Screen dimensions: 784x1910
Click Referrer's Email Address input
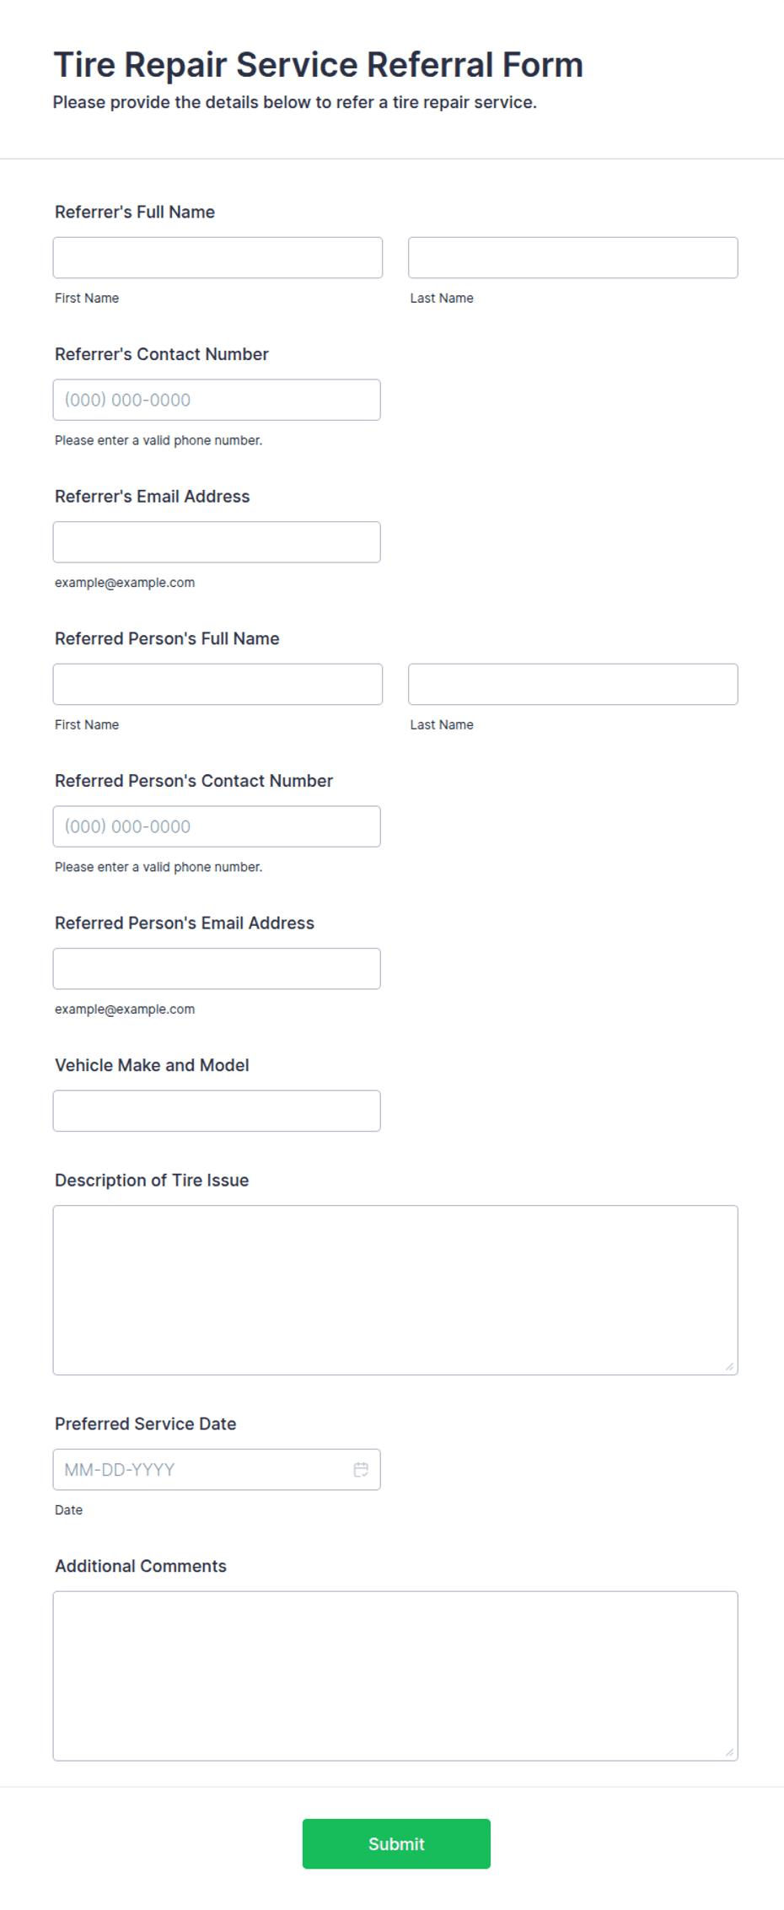pyautogui.click(x=217, y=542)
